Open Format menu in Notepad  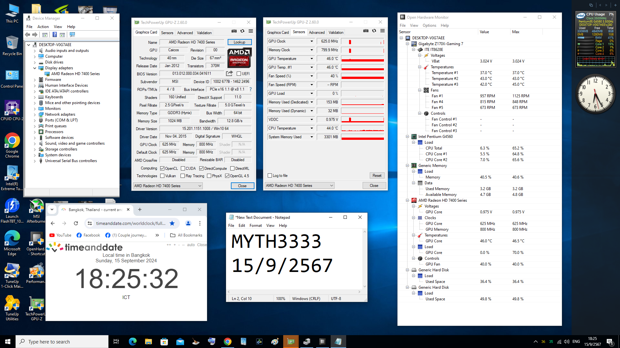[x=256, y=226]
